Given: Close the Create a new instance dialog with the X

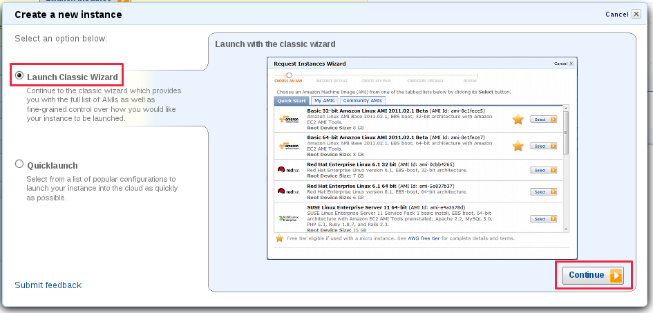Looking at the screenshot, I should (x=636, y=14).
